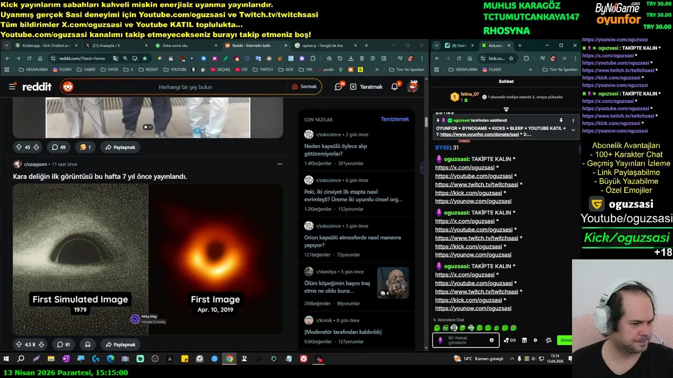Open the YOUTUBE bookmark folder
The width and height of the screenshot is (673, 378).
[x=175, y=69]
